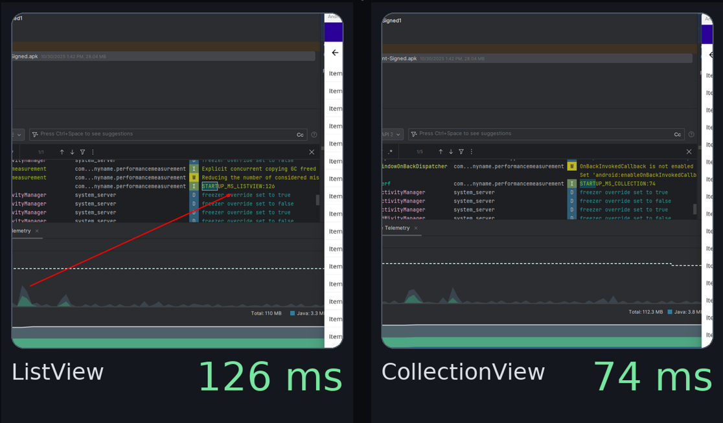This screenshot has height=423, width=723.
Task: Toggle match case Cc in CollectionView filter
Action: click(x=677, y=135)
